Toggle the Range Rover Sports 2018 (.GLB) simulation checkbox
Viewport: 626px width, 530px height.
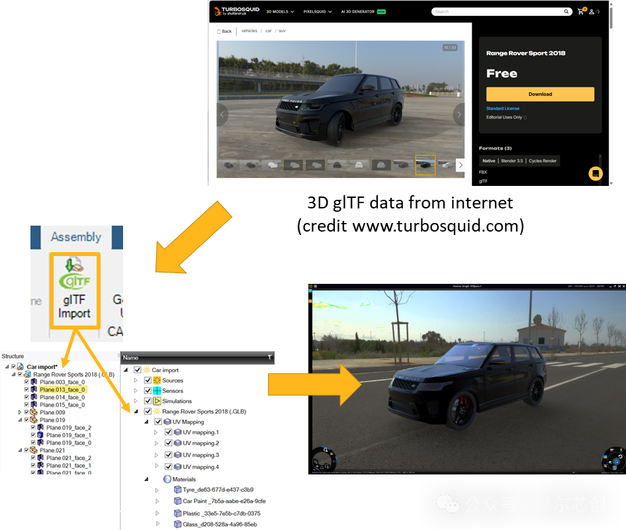click(x=148, y=412)
